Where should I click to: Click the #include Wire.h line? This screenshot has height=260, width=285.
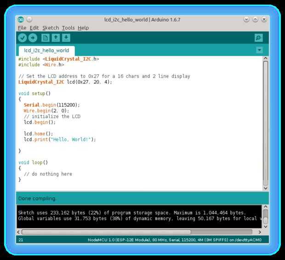tap(41, 65)
